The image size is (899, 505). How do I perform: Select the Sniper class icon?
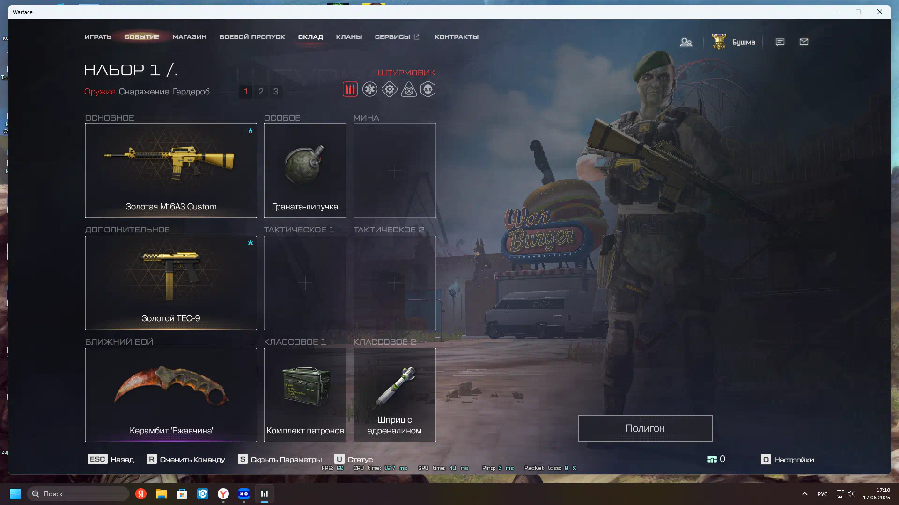409,89
